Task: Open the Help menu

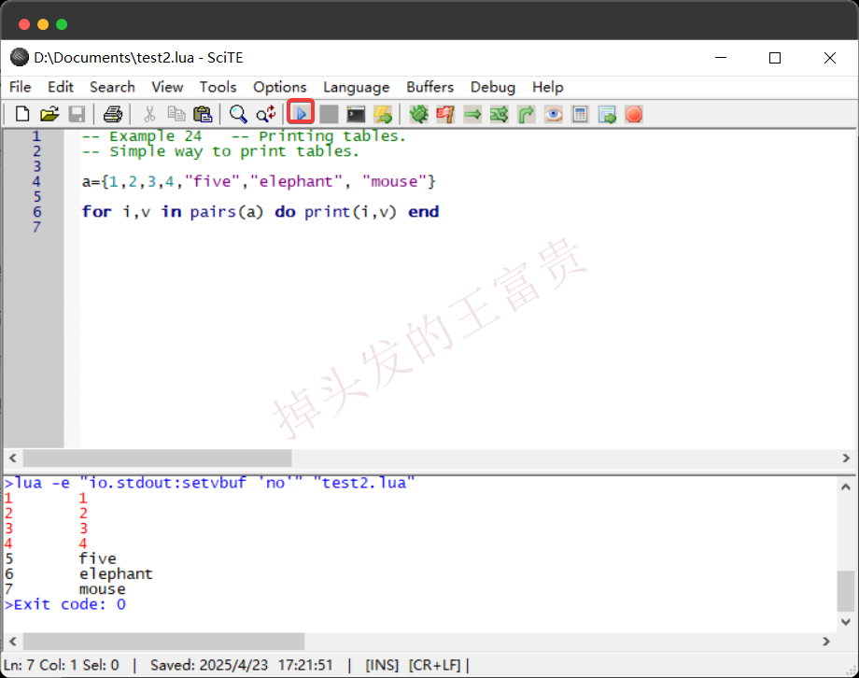Action: 548,87
